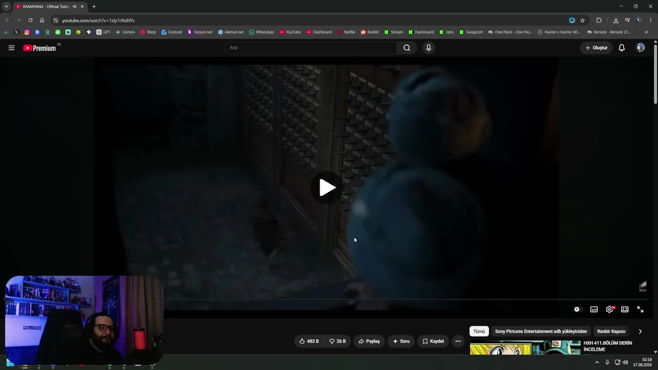This screenshot has width=658, height=370.
Task: Dislike the video showing 26 B
Action: pos(337,341)
